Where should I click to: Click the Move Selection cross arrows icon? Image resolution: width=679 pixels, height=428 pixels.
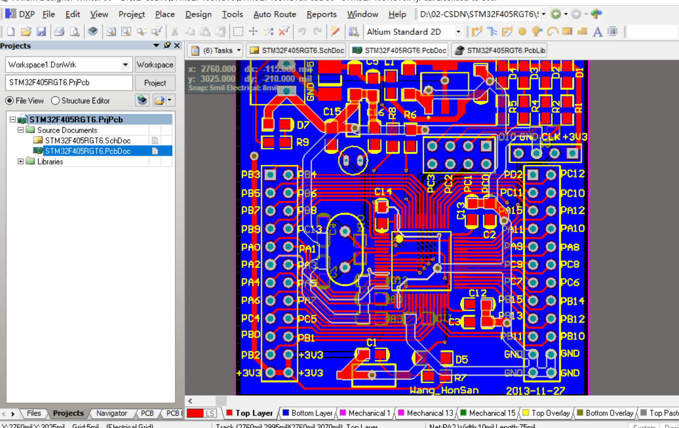pyautogui.click(x=253, y=31)
